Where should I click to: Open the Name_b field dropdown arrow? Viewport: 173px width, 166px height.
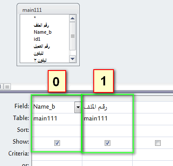[x=78, y=107]
